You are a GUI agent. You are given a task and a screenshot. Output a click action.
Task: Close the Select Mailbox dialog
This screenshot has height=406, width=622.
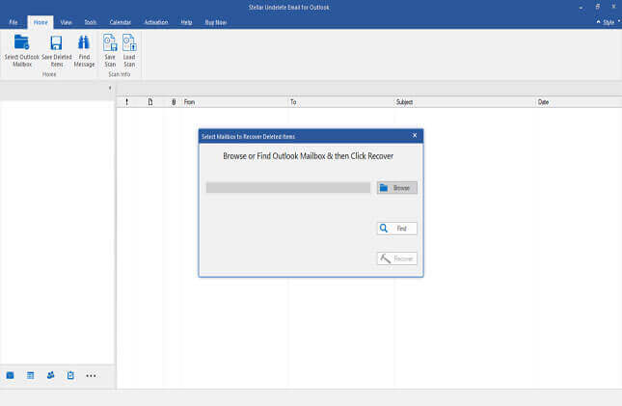415,136
